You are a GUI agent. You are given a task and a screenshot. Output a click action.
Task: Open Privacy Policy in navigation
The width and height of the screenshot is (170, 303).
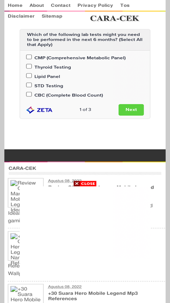(x=95, y=5)
